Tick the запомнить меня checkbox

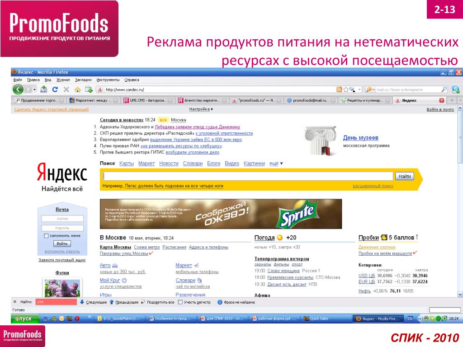pyautogui.click(x=46, y=236)
